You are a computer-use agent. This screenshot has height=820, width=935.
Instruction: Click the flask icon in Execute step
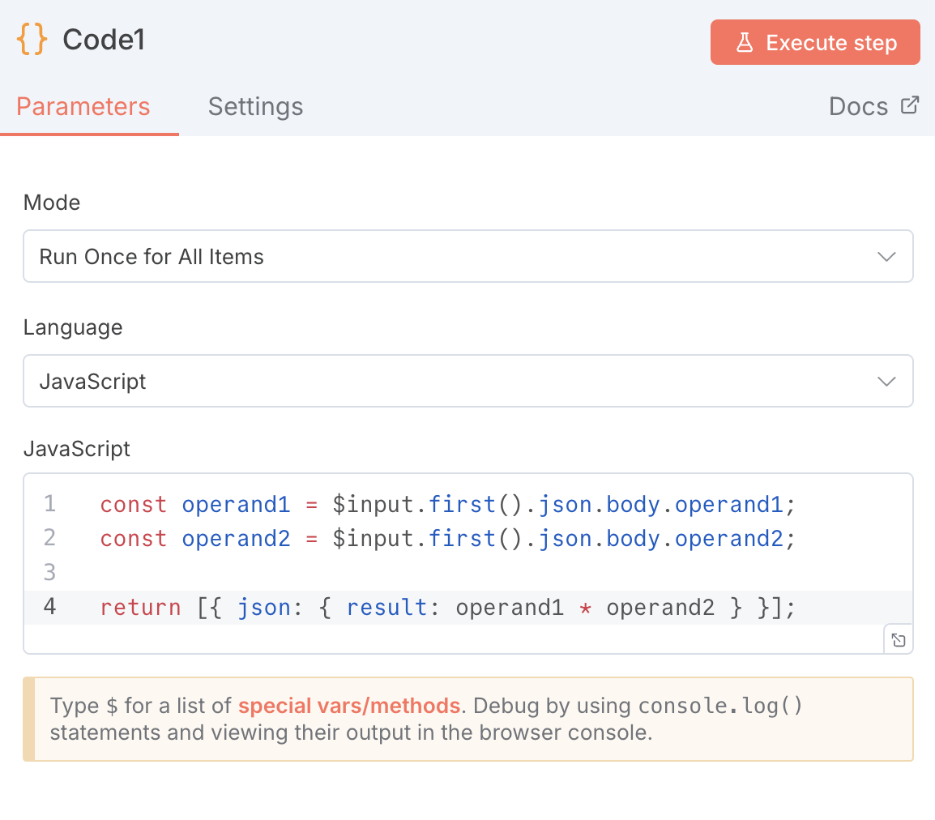pos(745,43)
